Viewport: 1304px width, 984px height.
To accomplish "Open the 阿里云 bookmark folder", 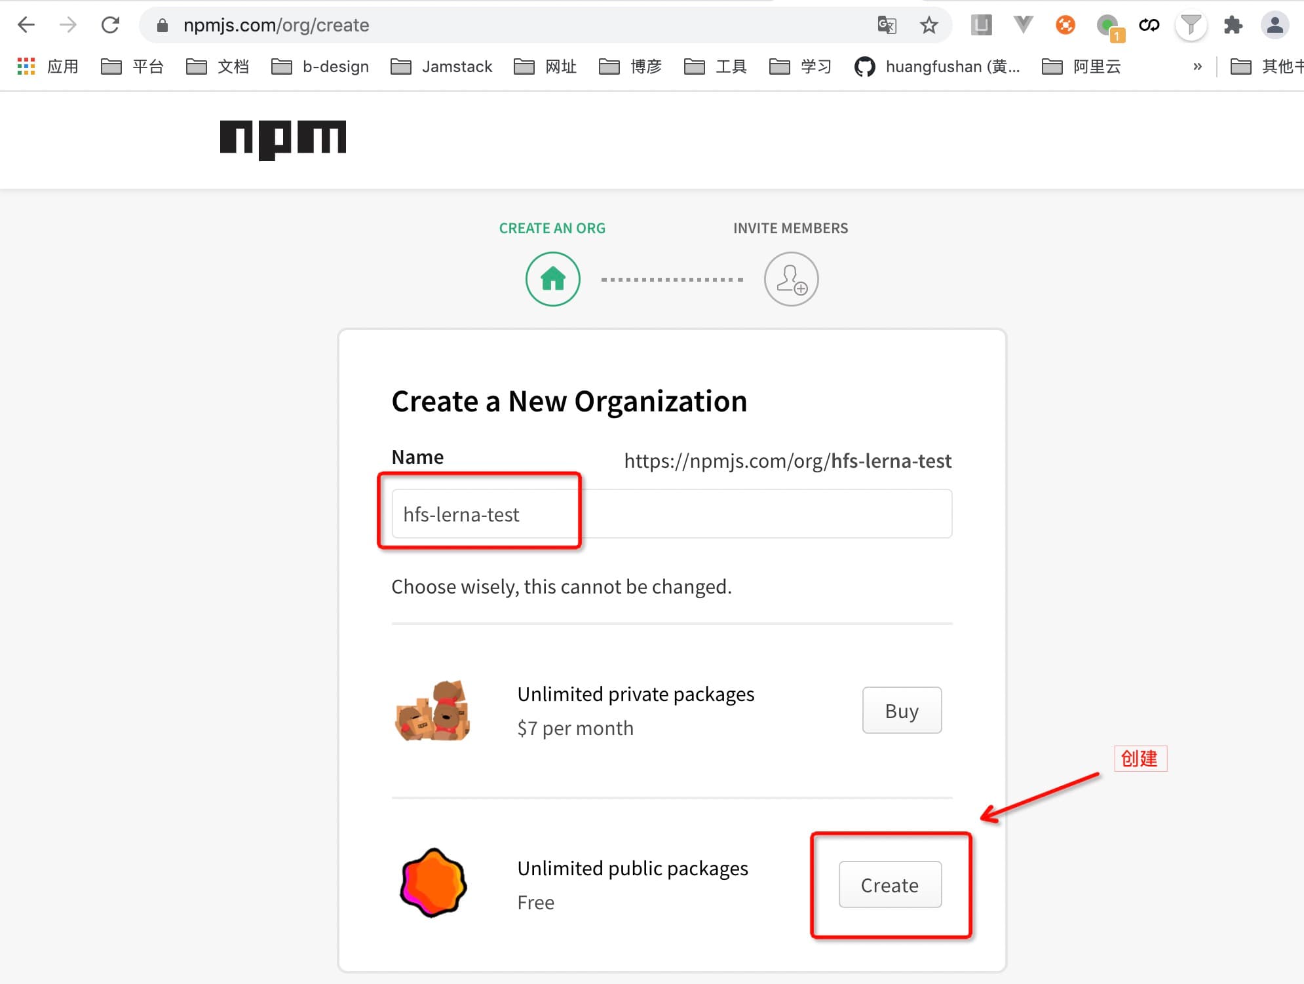I will [x=1081, y=66].
